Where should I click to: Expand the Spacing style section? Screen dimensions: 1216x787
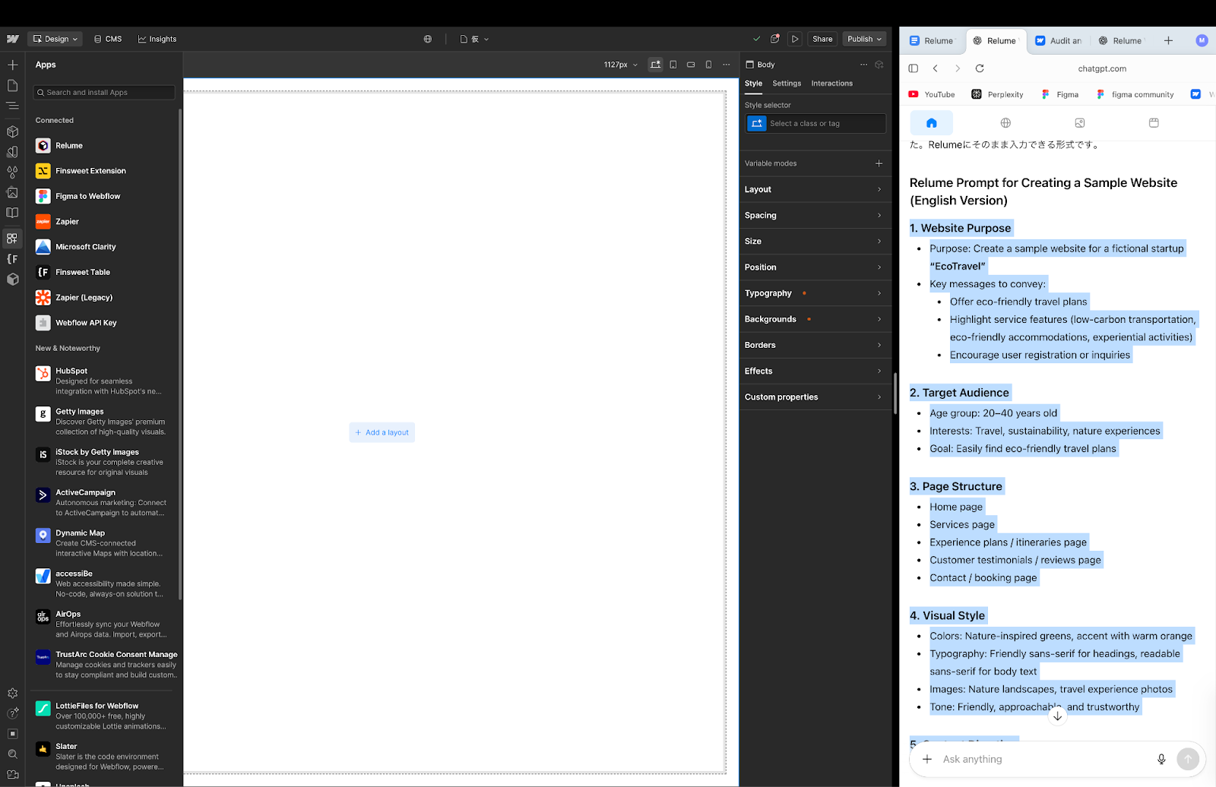815,215
